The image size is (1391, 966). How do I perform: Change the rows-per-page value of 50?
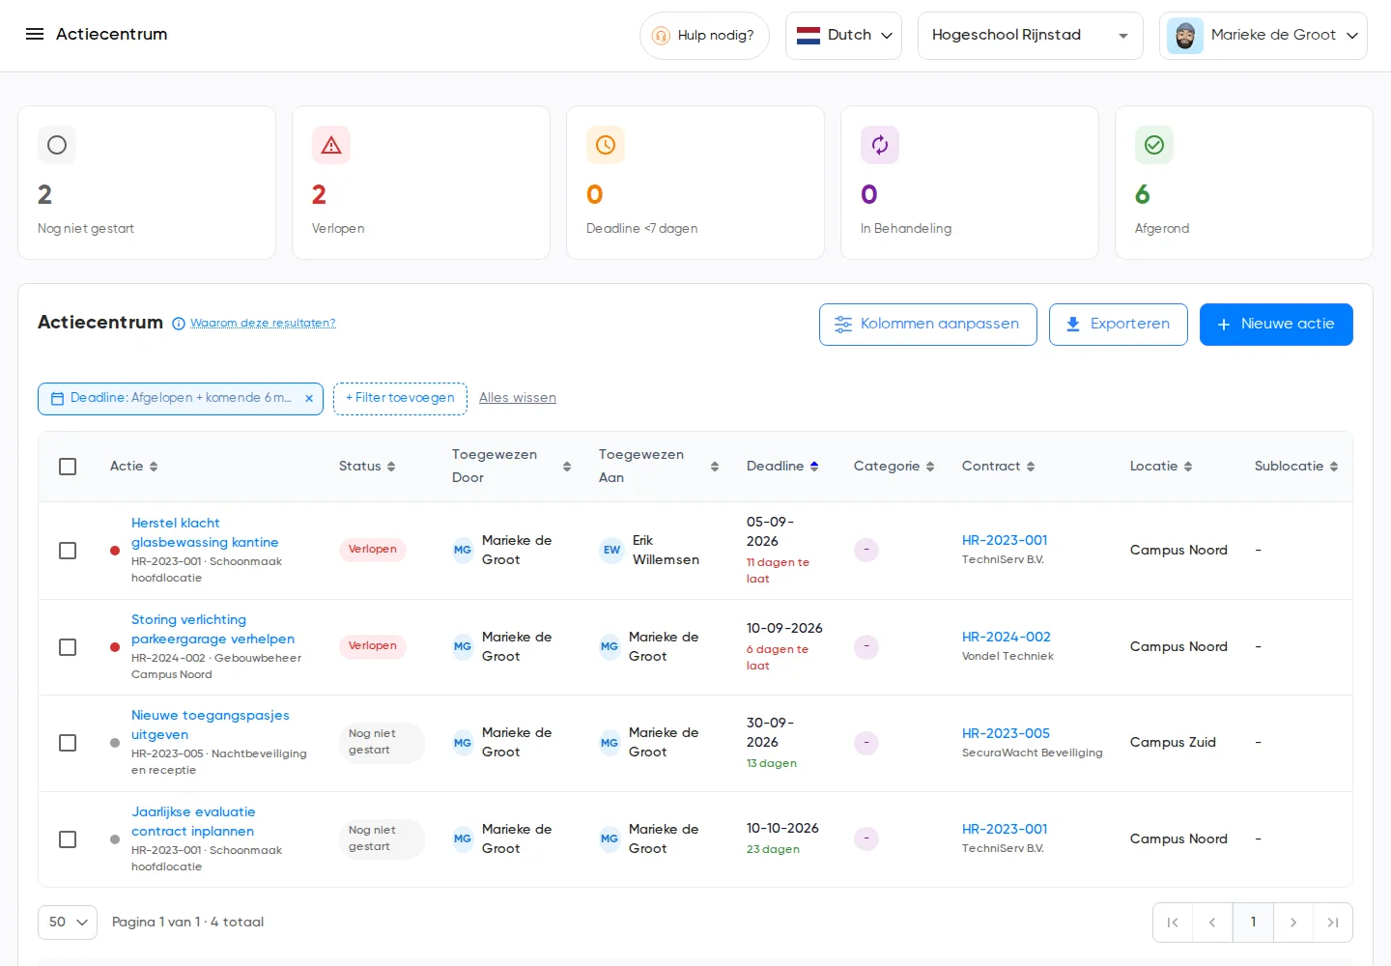pyautogui.click(x=68, y=923)
